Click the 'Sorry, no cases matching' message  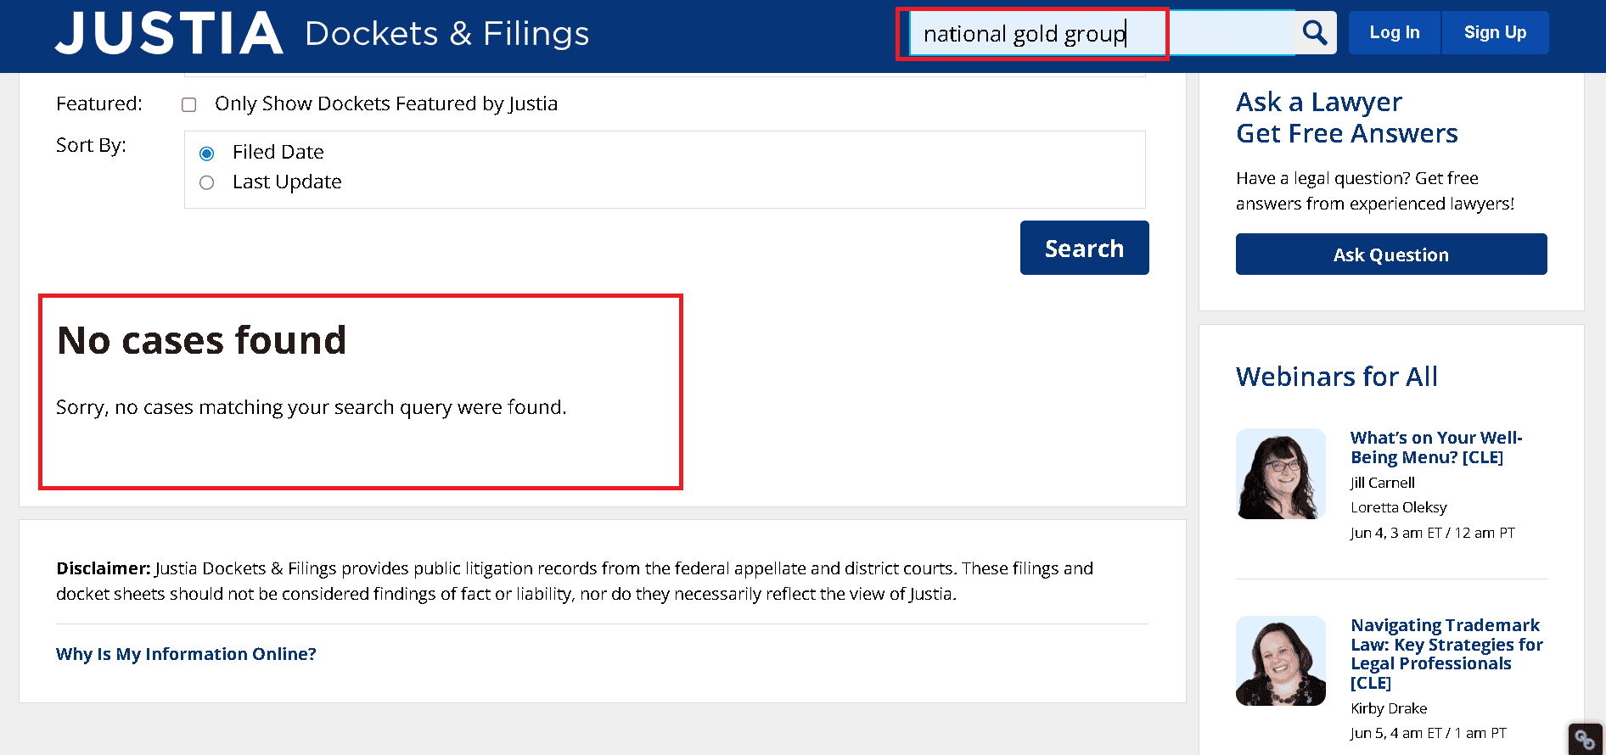pos(311,407)
